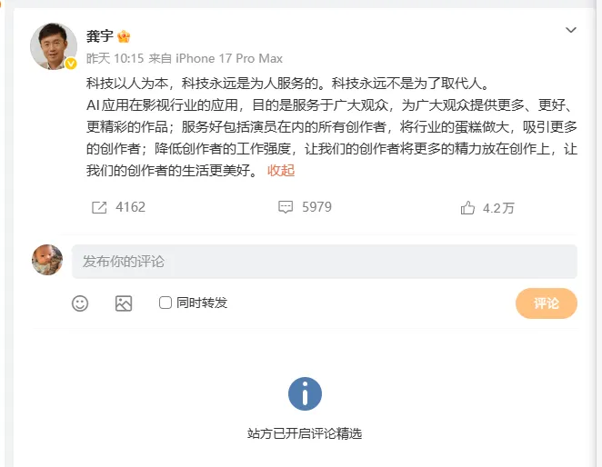Focus the 发布你的评论 input field

324,262
